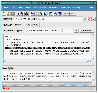Click the toolbar icon right of Paste
The width and height of the screenshot is (98, 93).
click(x=33, y=14)
